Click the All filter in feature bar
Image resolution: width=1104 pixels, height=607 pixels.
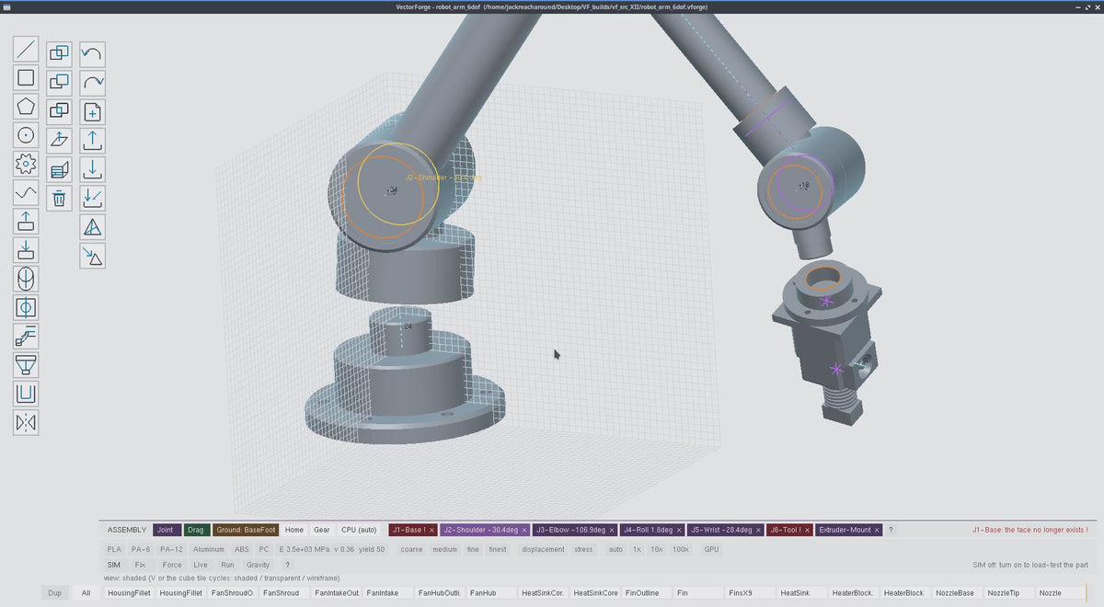tap(86, 593)
